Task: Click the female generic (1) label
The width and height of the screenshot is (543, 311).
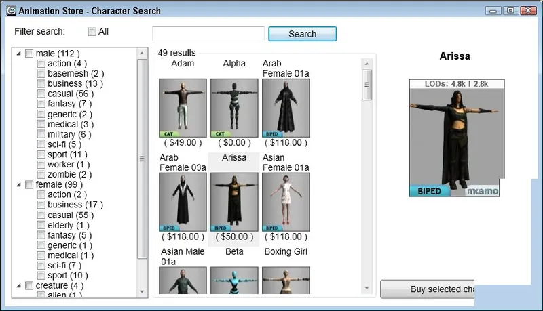Action: [x=70, y=245]
